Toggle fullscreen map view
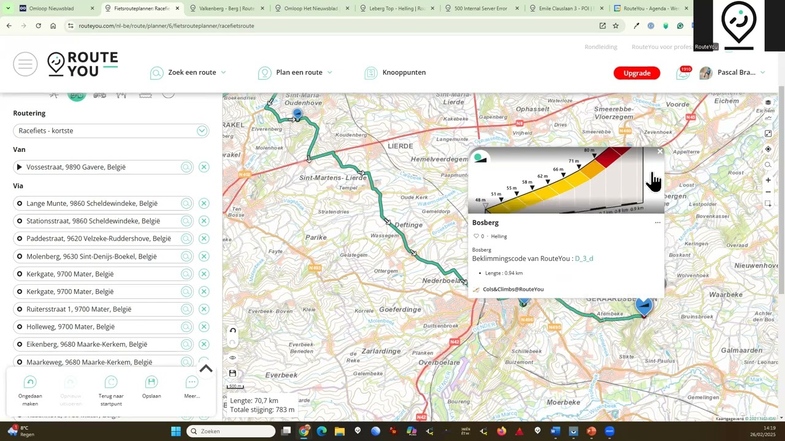The height and width of the screenshot is (441, 785). click(x=768, y=134)
